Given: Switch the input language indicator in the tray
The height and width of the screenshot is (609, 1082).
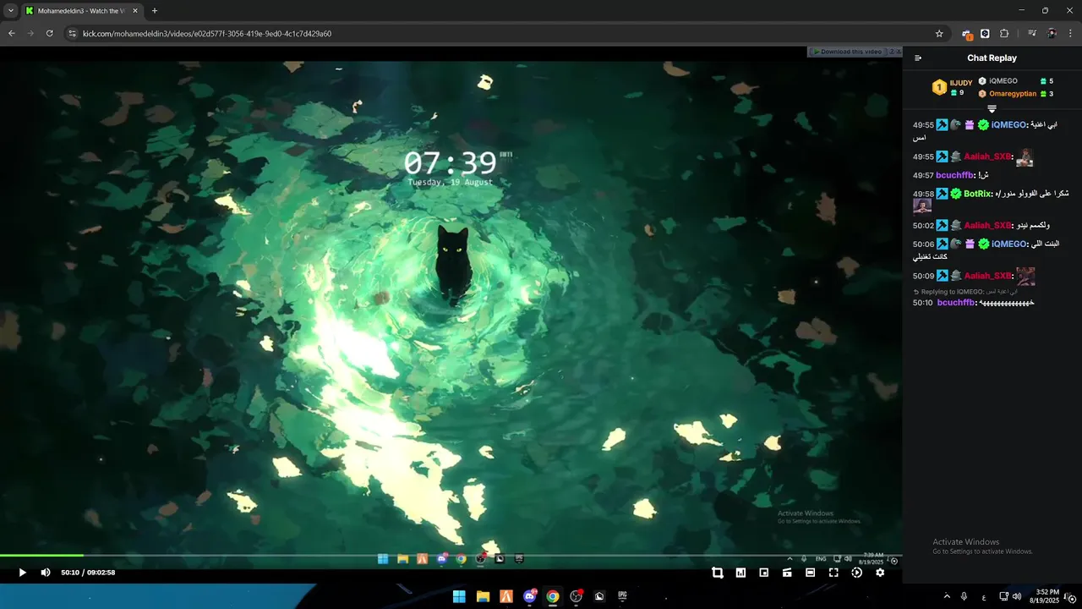Looking at the screenshot, I should (984, 596).
